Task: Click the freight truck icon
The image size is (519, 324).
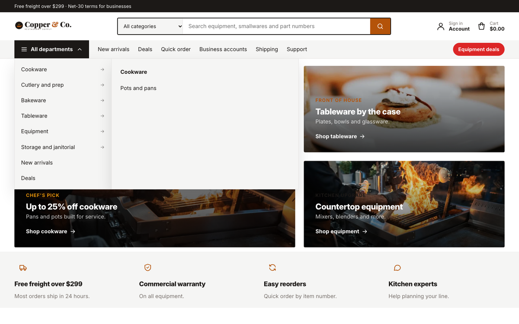Action: (23, 268)
